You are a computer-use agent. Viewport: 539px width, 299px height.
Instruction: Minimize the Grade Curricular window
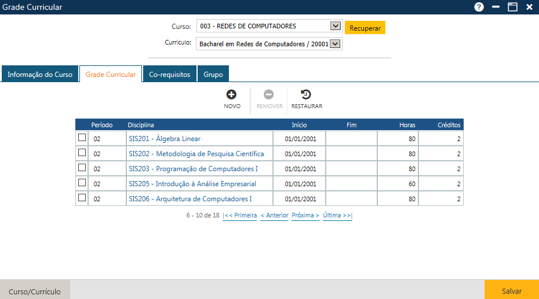496,7
